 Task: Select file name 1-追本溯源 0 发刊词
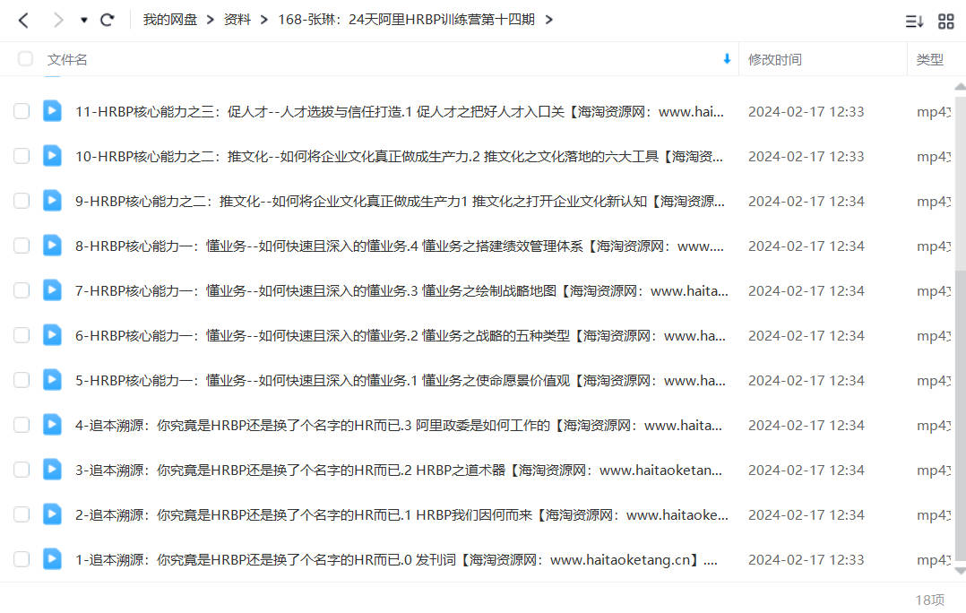[396, 560]
